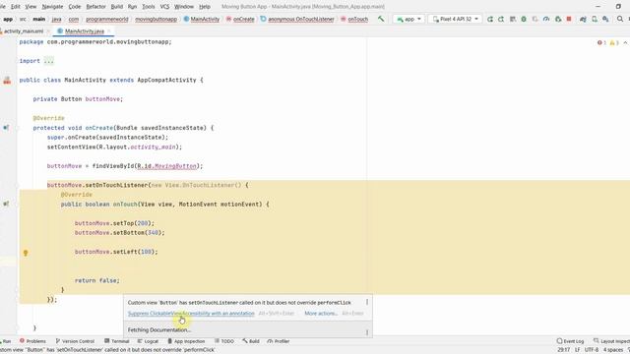Click the More actions link in popup
Image resolution: width=630 pixels, height=354 pixels.
tap(321, 313)
